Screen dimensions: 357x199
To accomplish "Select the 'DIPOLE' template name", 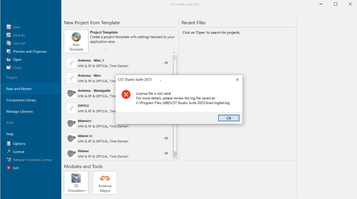I will (x=84, y=106).
